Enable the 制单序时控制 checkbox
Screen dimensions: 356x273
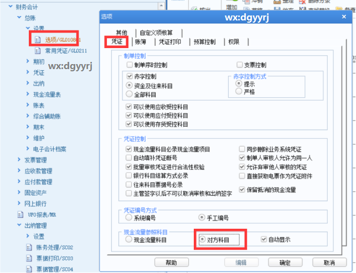click(130, 65)
